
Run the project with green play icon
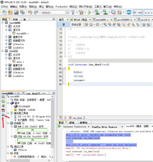[x=89, y=12]
